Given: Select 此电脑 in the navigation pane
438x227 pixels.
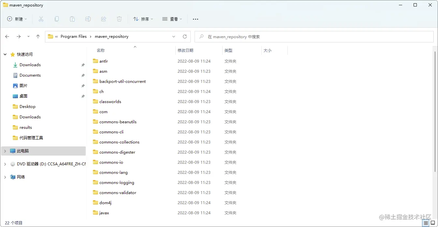Looking at the screenshot, I should click(23, 151).
